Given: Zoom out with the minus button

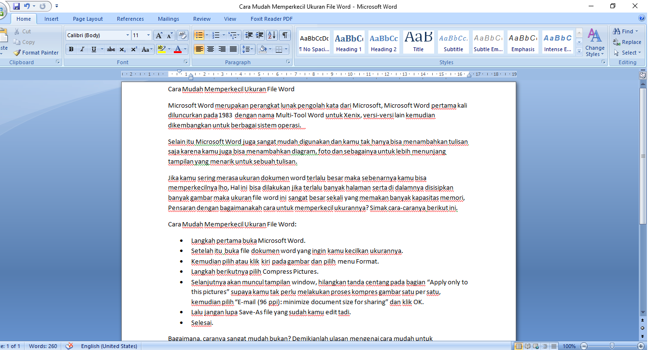Looking at the screenshot, I should tap(583, 346).
